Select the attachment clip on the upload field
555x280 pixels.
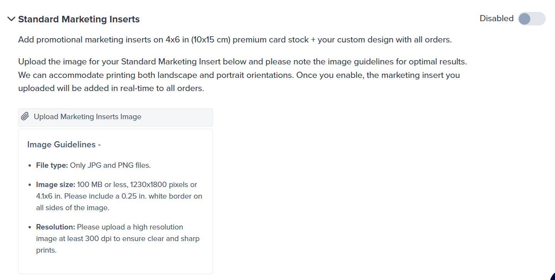tap(25, 116)
